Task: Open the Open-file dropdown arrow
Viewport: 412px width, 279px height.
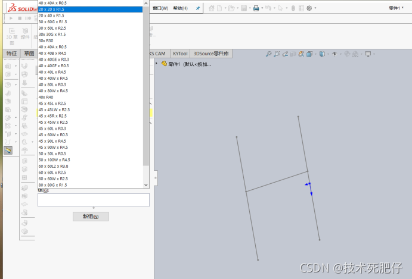Action: click(237, 8)
